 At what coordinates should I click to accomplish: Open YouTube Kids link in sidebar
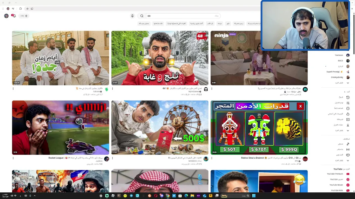(340, 190)
